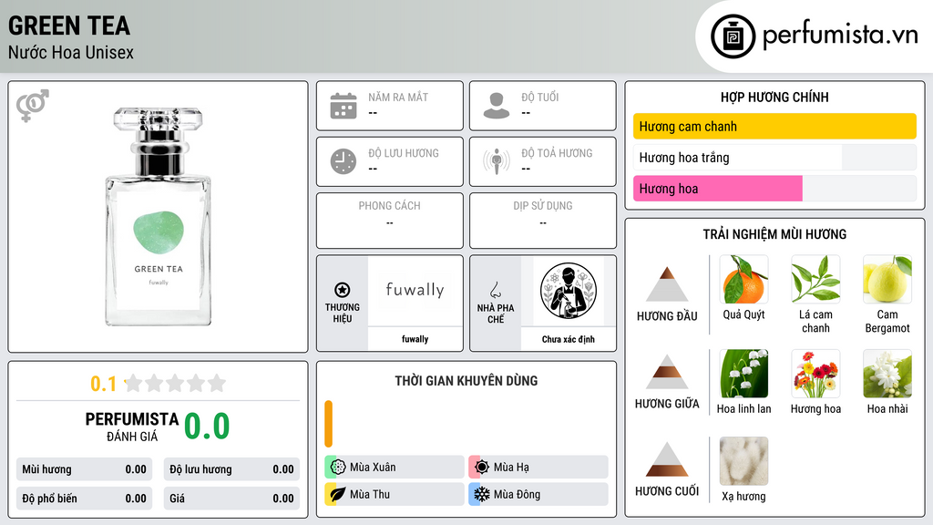Click the Mùa Xuân flower icon
This screenshot has height=525, width=933.
point(338,467)
